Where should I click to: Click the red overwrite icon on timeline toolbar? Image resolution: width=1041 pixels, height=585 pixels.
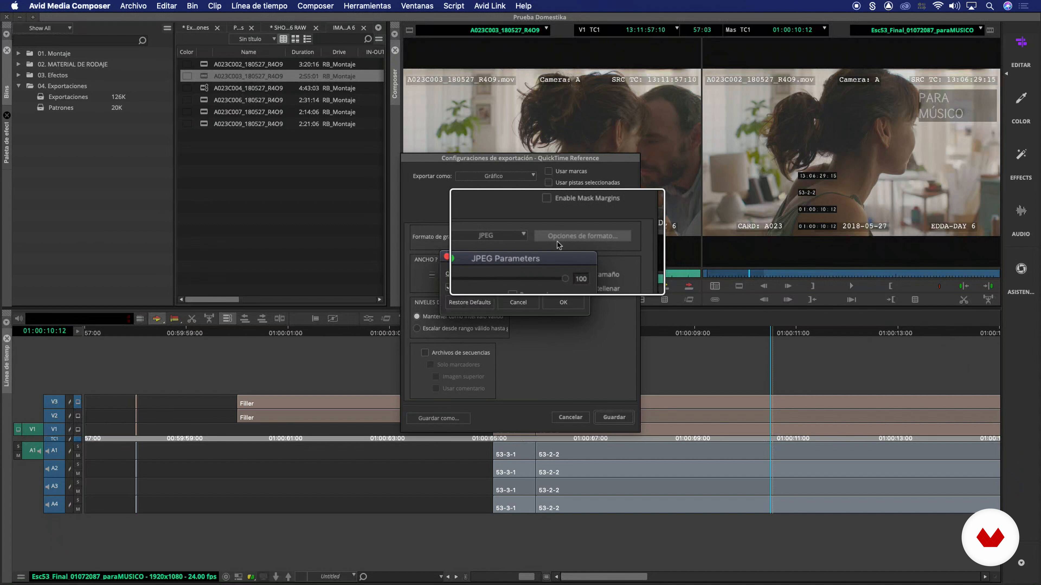click(x=174, y=318)
